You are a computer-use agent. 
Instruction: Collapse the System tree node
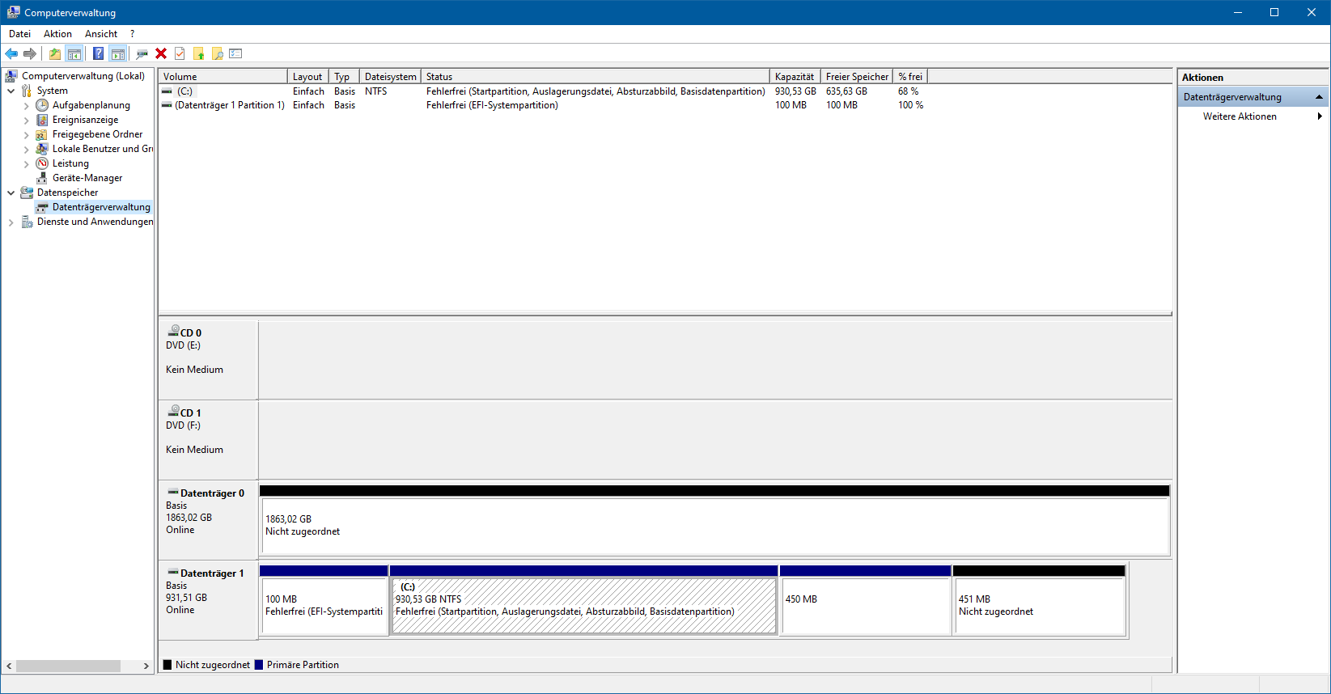click(11, 91)
